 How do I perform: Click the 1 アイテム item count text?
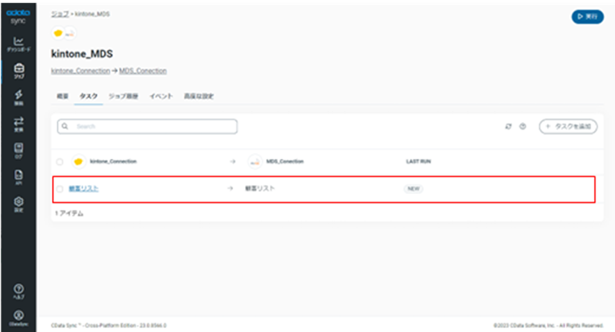(69, 213)
